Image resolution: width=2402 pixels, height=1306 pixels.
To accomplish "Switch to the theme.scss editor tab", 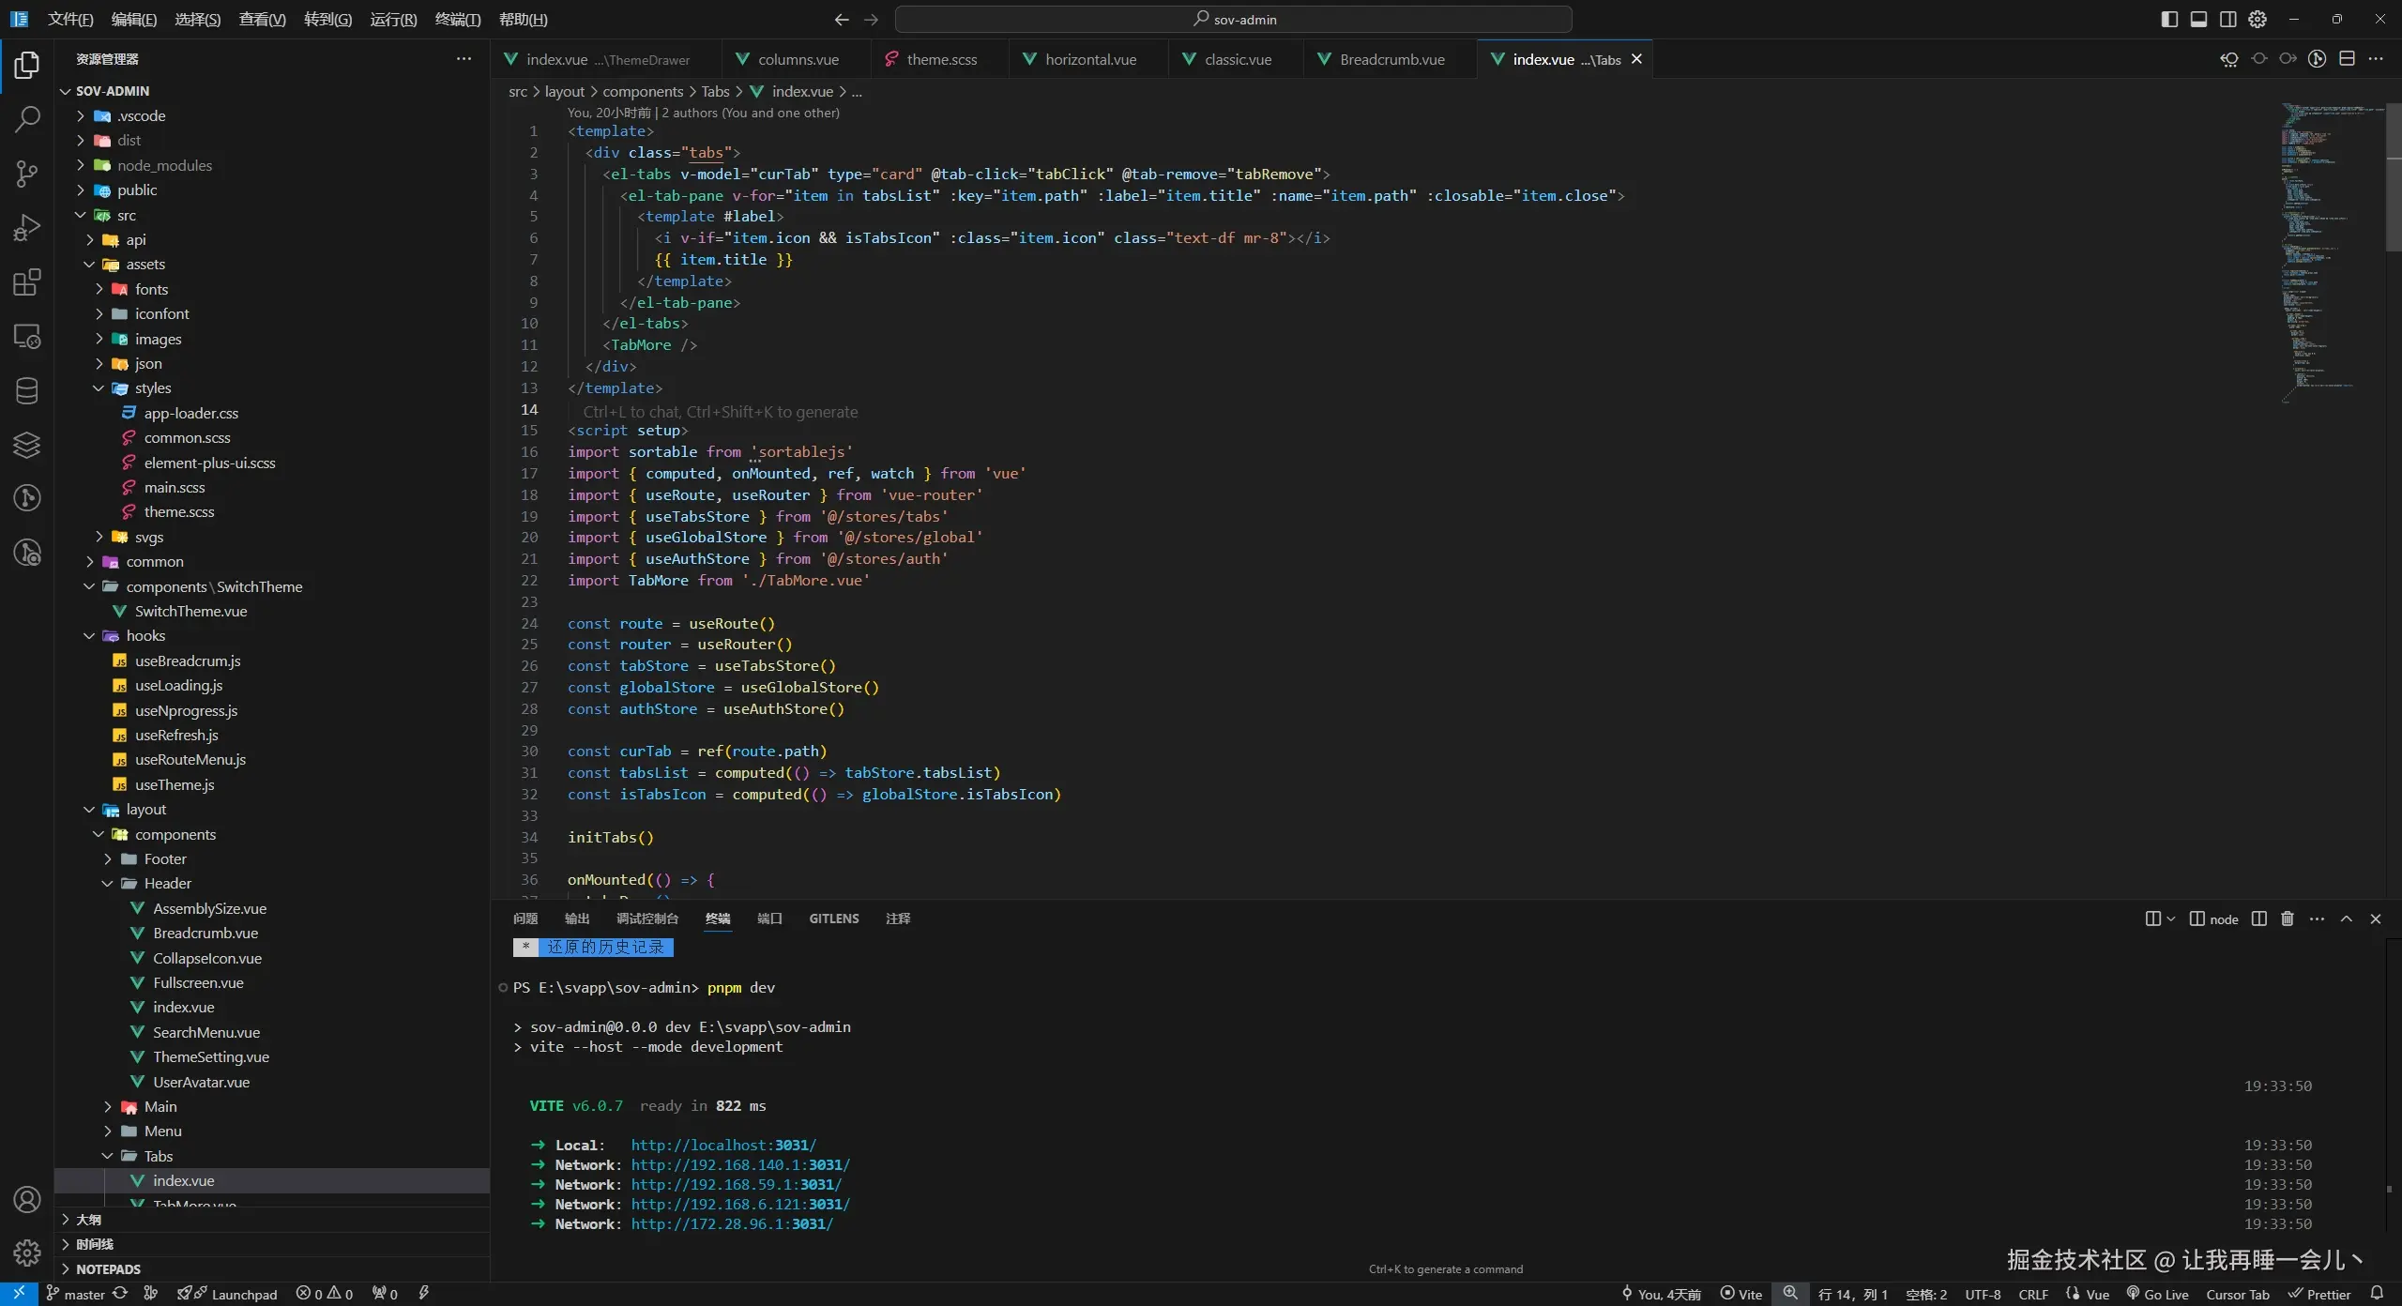I will 941,59.
